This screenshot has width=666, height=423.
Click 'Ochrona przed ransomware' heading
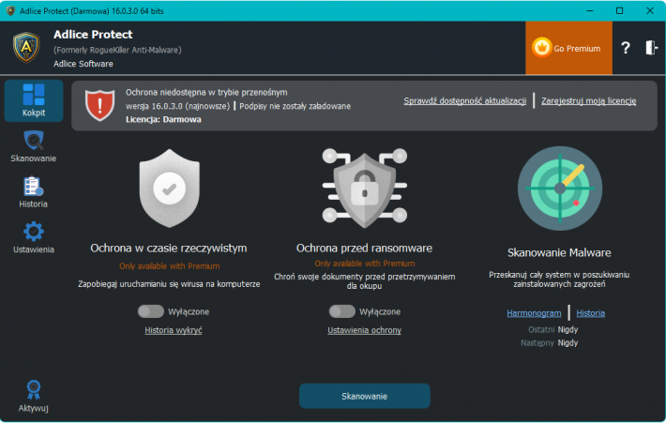(365, 248)
